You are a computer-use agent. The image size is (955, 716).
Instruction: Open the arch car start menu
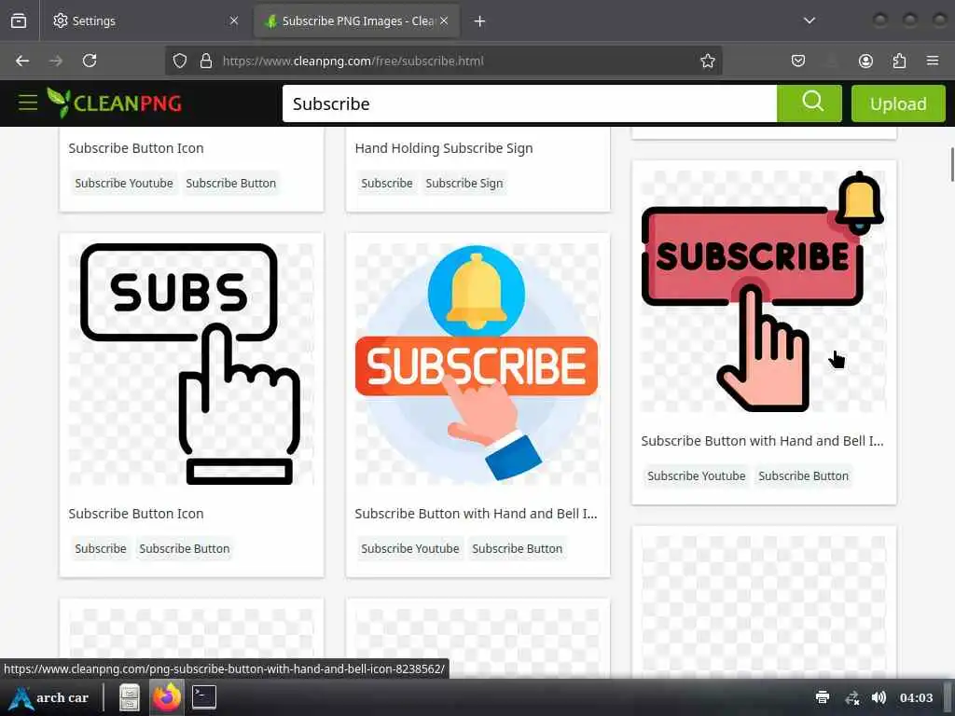click(x=48, y=697)
